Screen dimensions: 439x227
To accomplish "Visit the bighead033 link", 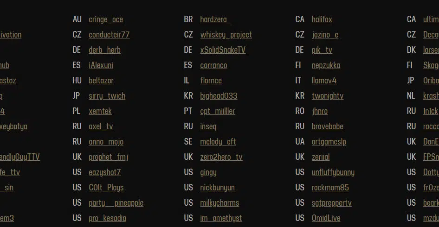I will coord(219,96).
